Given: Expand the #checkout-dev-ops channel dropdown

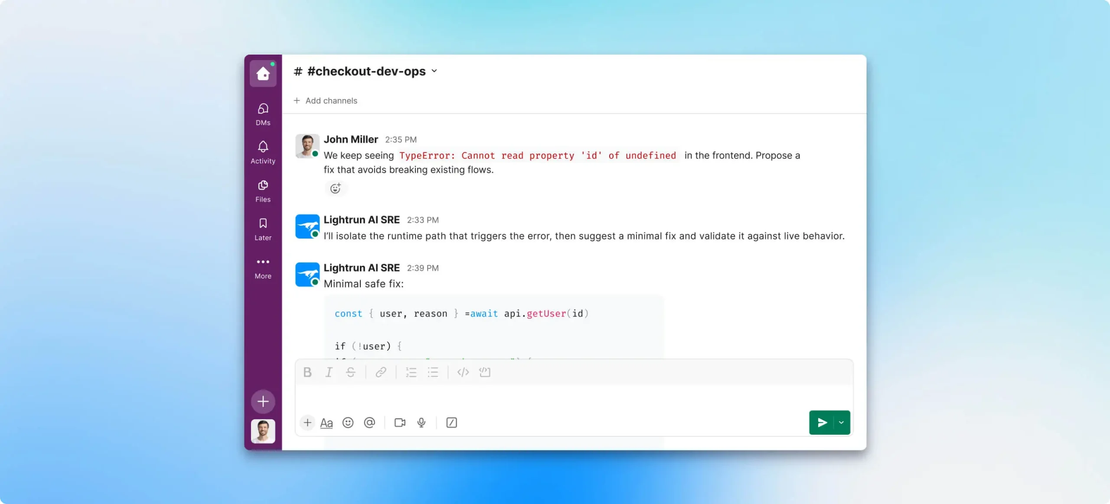Looking at the screenshot, I should tap(434, 71).
